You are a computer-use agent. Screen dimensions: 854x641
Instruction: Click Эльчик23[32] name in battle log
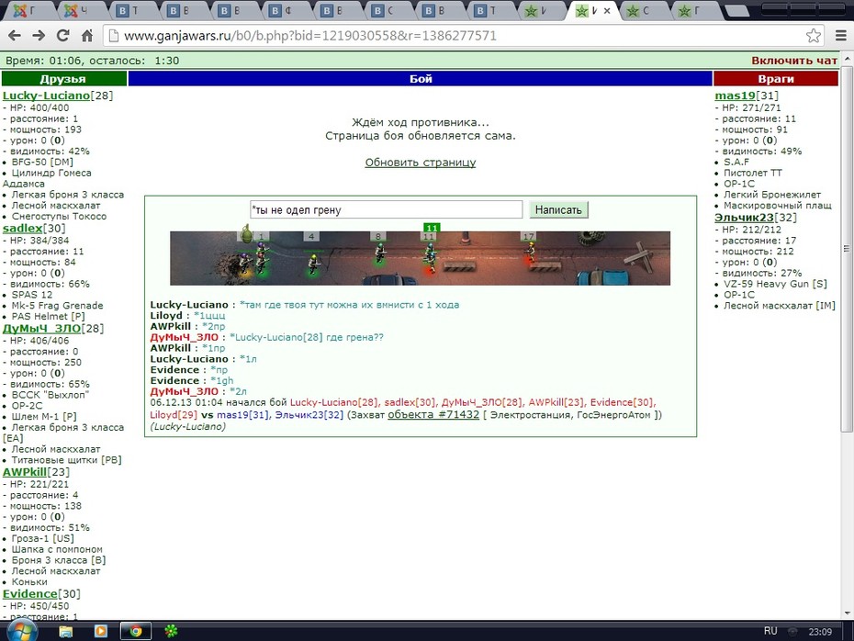(309, 415)
